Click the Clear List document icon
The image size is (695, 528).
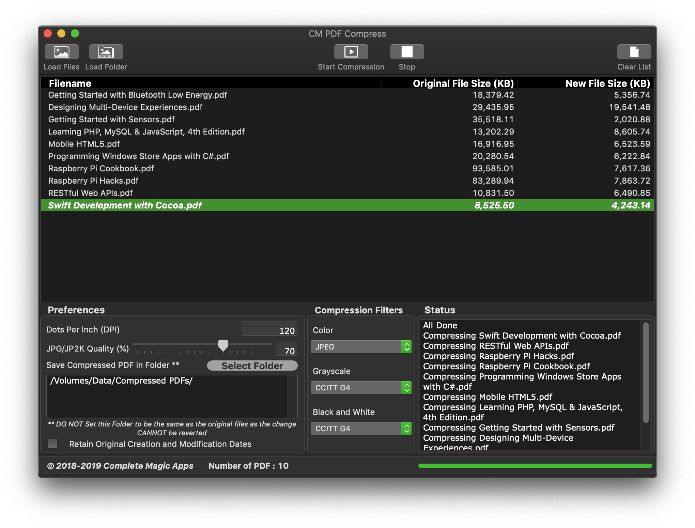coord(634,52)
